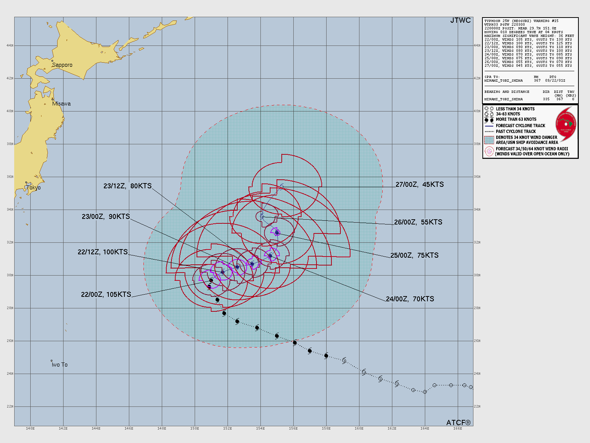The height and width of the screenshot is (443, 590).
Task: Click the Past Cyclone Track legend entry
Action: click(516, 131)
